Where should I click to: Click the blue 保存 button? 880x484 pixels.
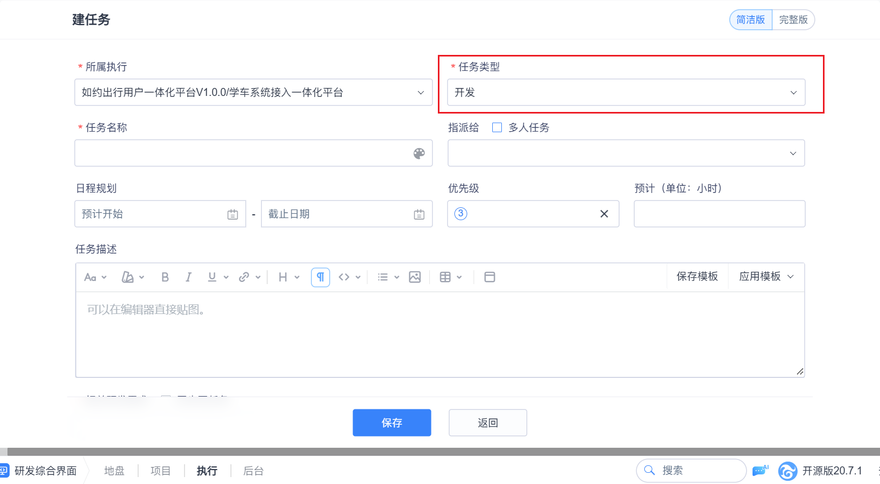click(x=392, y=423)
